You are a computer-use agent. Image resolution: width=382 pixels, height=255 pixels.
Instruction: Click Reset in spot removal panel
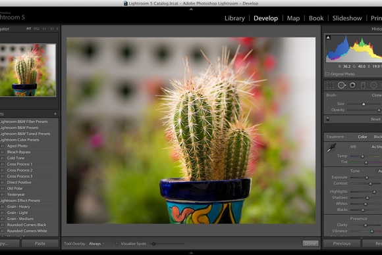point(375,119)
